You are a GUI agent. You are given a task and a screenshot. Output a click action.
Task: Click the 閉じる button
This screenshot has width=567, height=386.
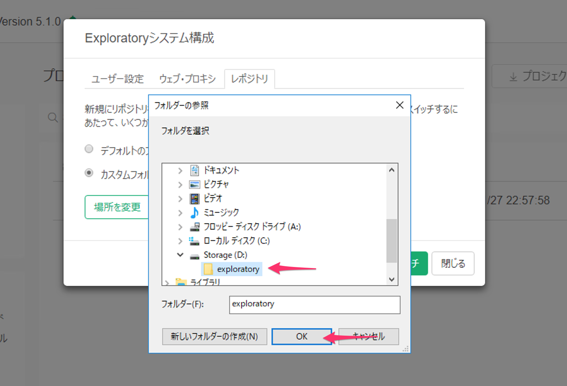point(453,263)
